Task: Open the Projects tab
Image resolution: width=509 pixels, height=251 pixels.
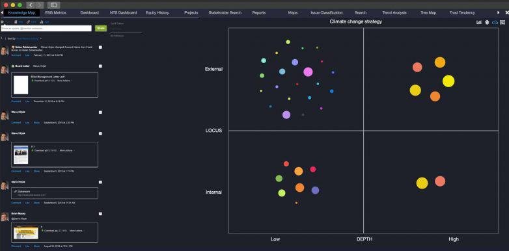Action: [191, 12]
